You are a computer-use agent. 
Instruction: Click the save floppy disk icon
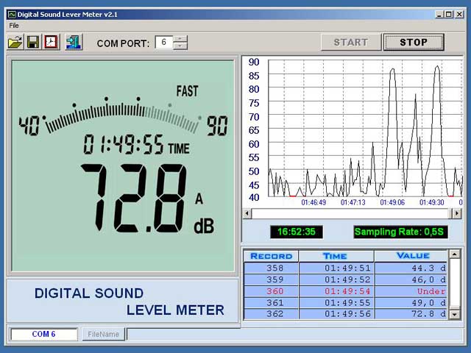tap(32, 42)
